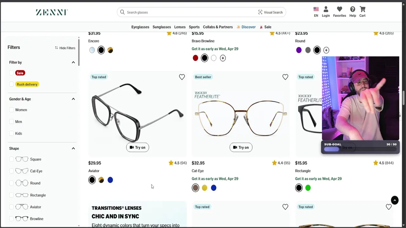Check the Square shape checkbox
The width and height of the screenshot is (406, 228).
pos(12,159)
